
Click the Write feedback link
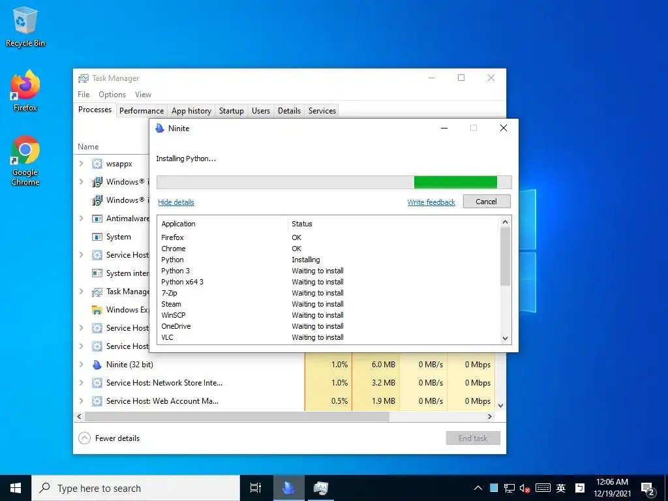coord(431,202)
